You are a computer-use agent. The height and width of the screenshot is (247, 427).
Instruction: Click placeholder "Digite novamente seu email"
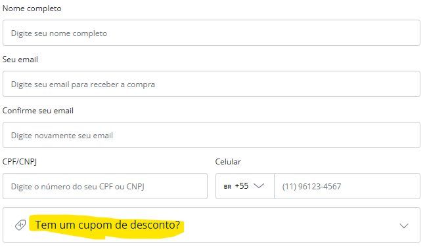pos(62,136)
